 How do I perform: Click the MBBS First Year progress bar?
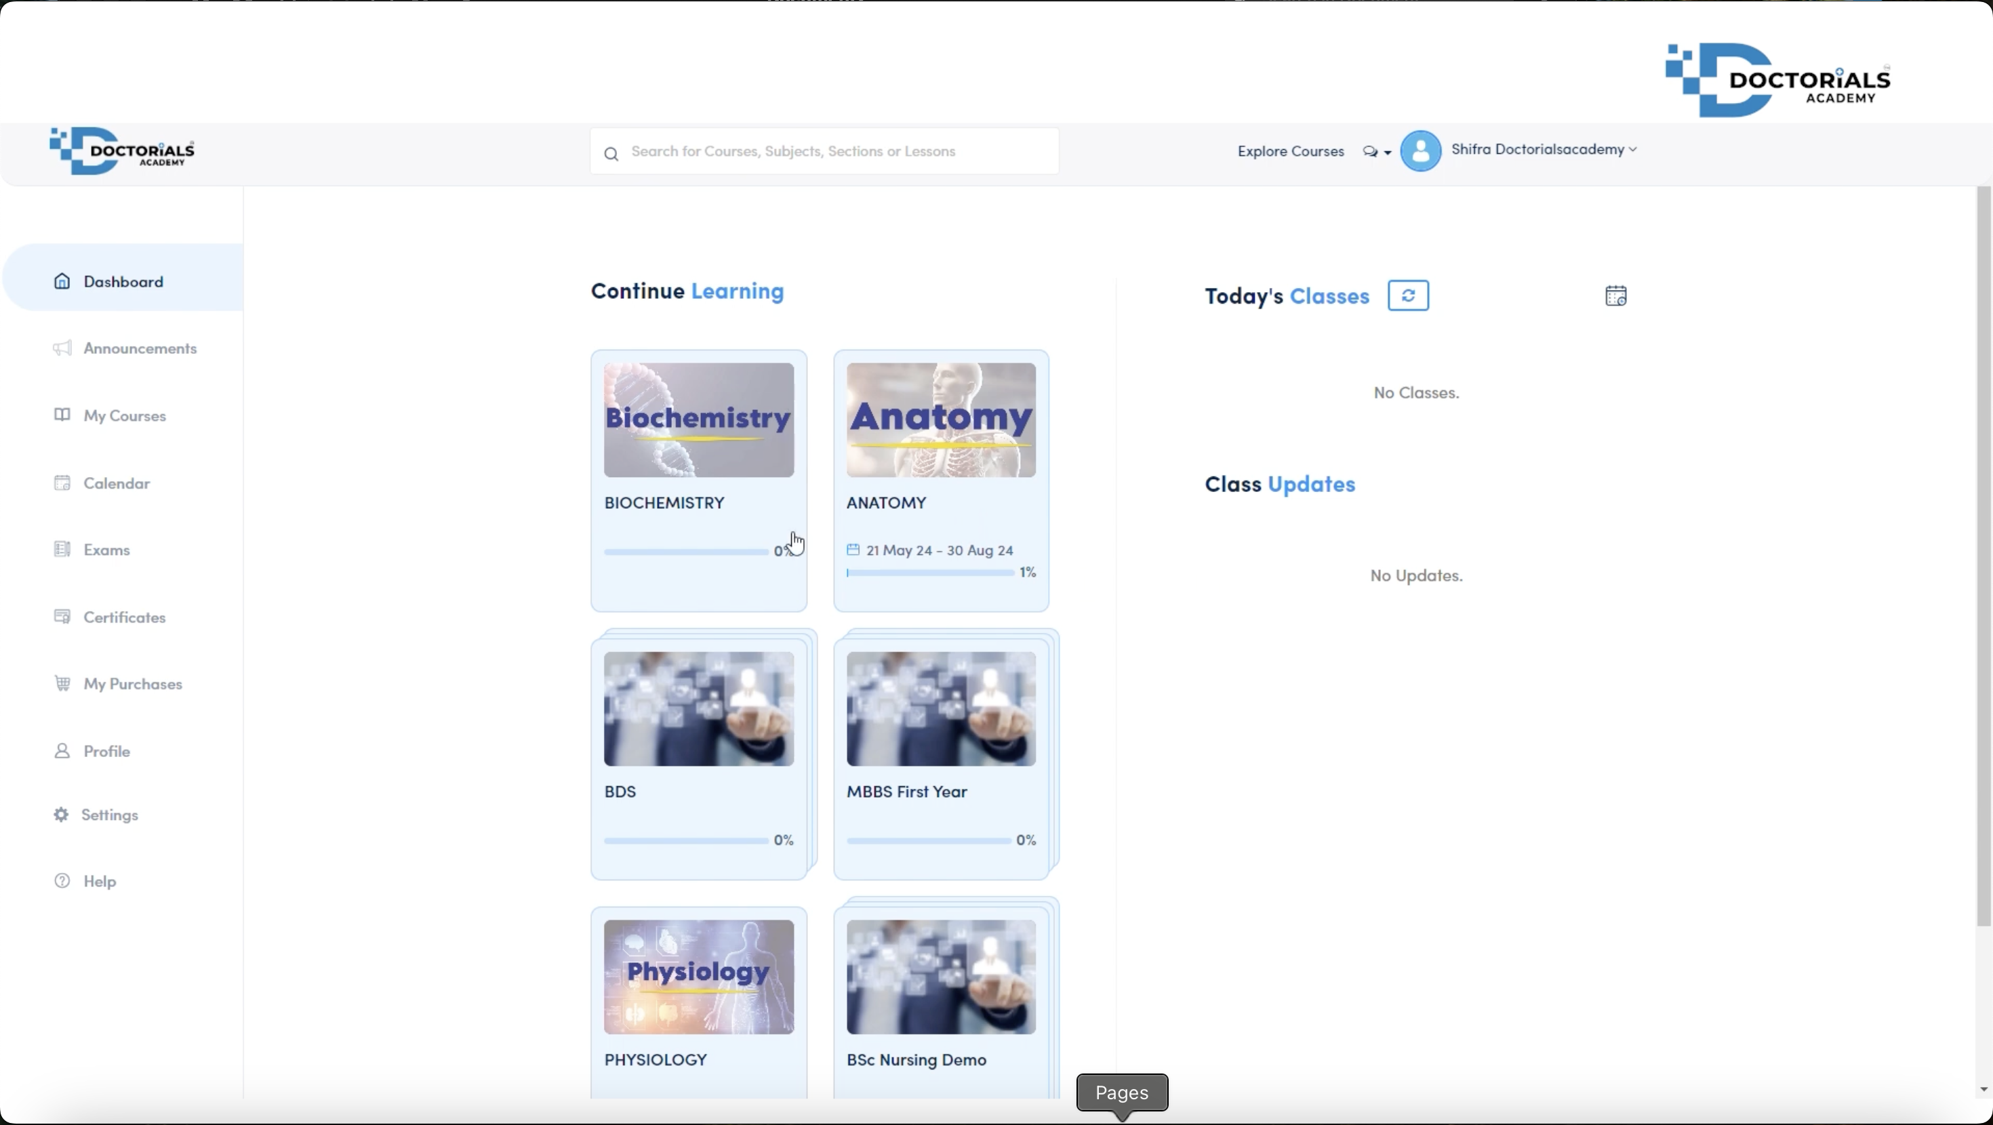coord(929,840)
